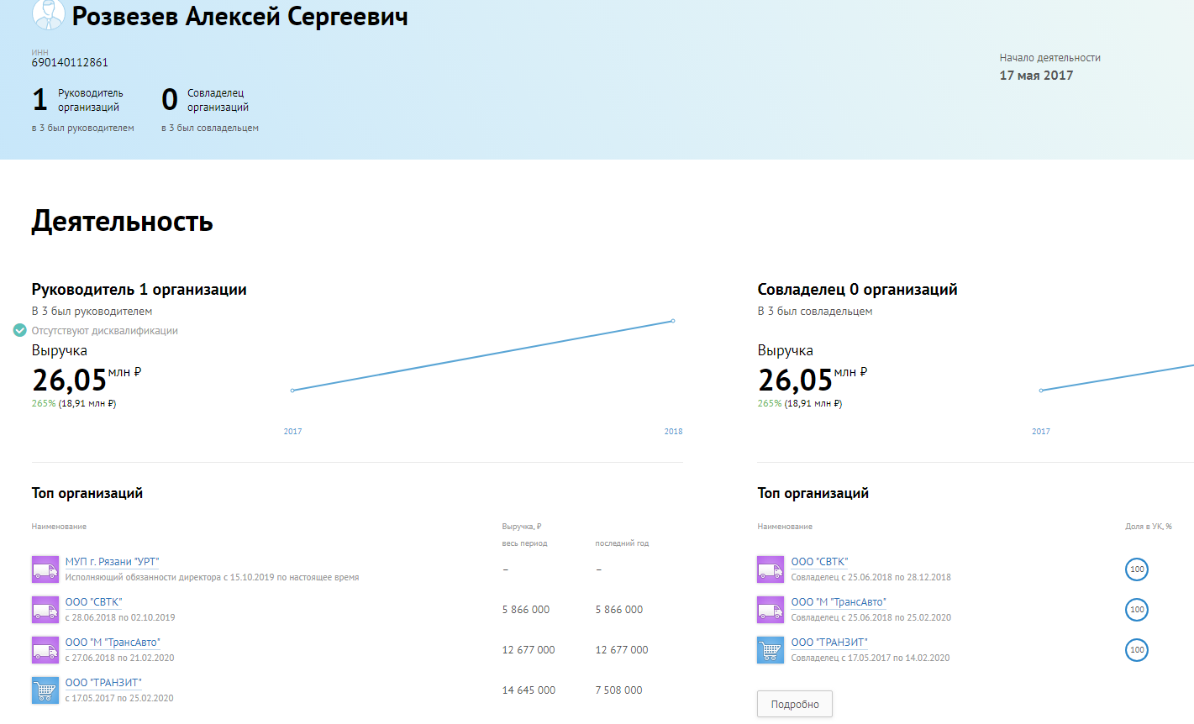Click the 100 share circle for ООО "СВТК"
The height and width of the screenshot is (724, 1194).
click(1137, 569)
